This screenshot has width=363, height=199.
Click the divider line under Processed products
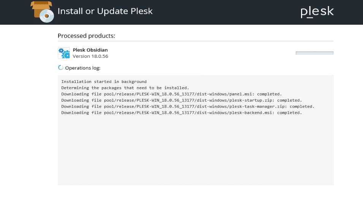pos(195,41)
